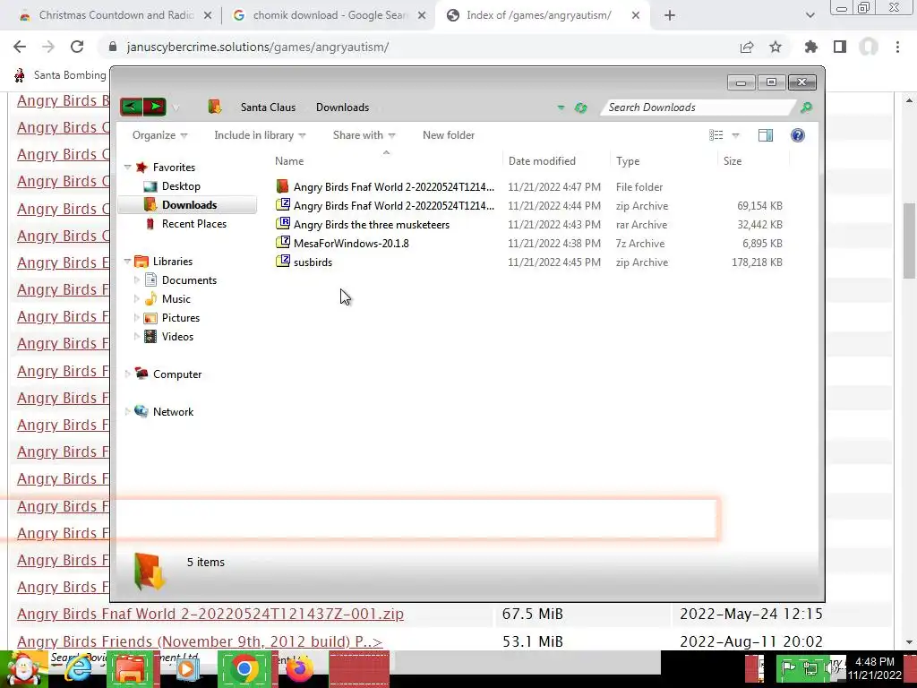Select Network in the navigation pane
Screen dimensions: 917x688
(173, 412)
